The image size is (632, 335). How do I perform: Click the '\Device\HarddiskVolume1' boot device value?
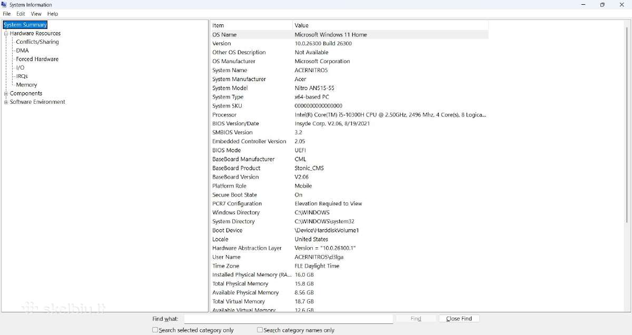(327, 231)
